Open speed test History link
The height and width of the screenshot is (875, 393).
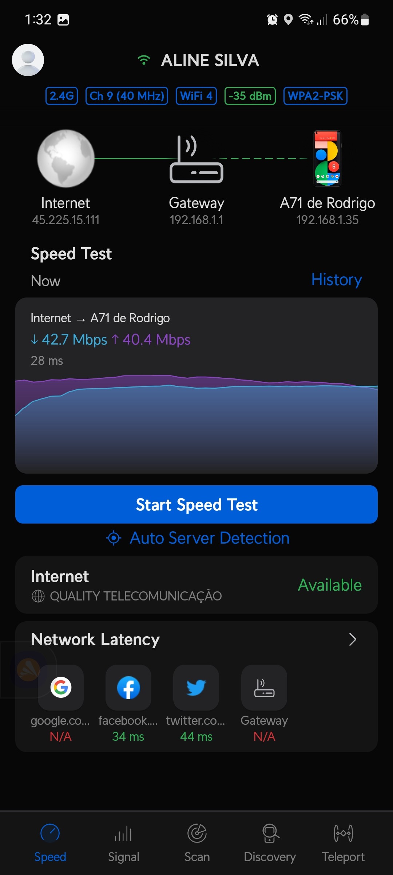coord(336,280)
